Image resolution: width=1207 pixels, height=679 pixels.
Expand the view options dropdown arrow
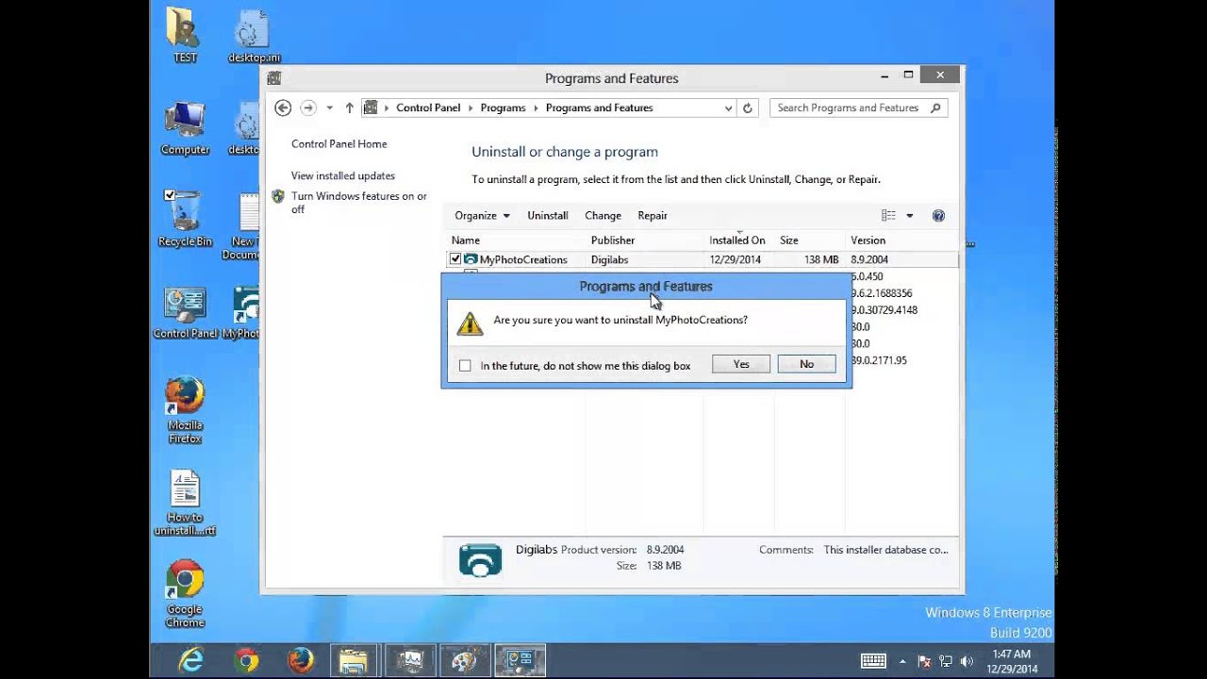(910, 216)
